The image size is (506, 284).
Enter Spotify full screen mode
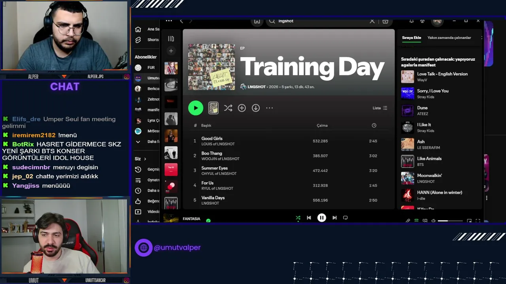[x=478, y=221]
